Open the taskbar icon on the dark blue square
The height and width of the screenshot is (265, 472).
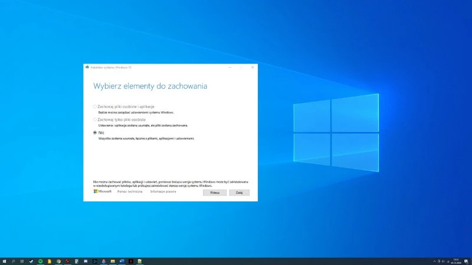pyautogui.click(x=94, y=261)
